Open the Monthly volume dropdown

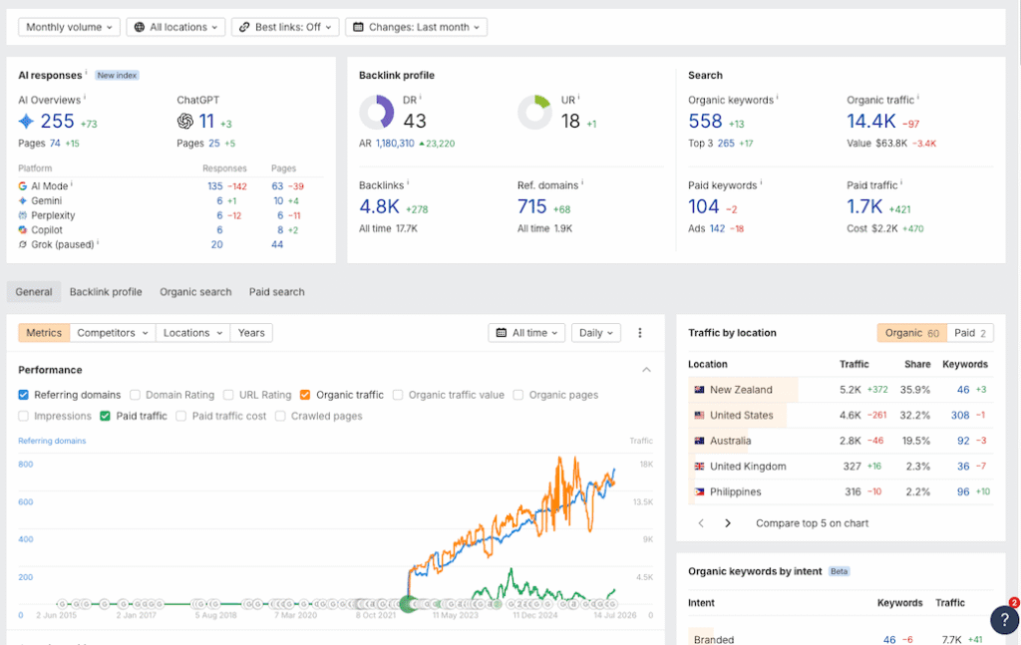(x=69, y=27)
